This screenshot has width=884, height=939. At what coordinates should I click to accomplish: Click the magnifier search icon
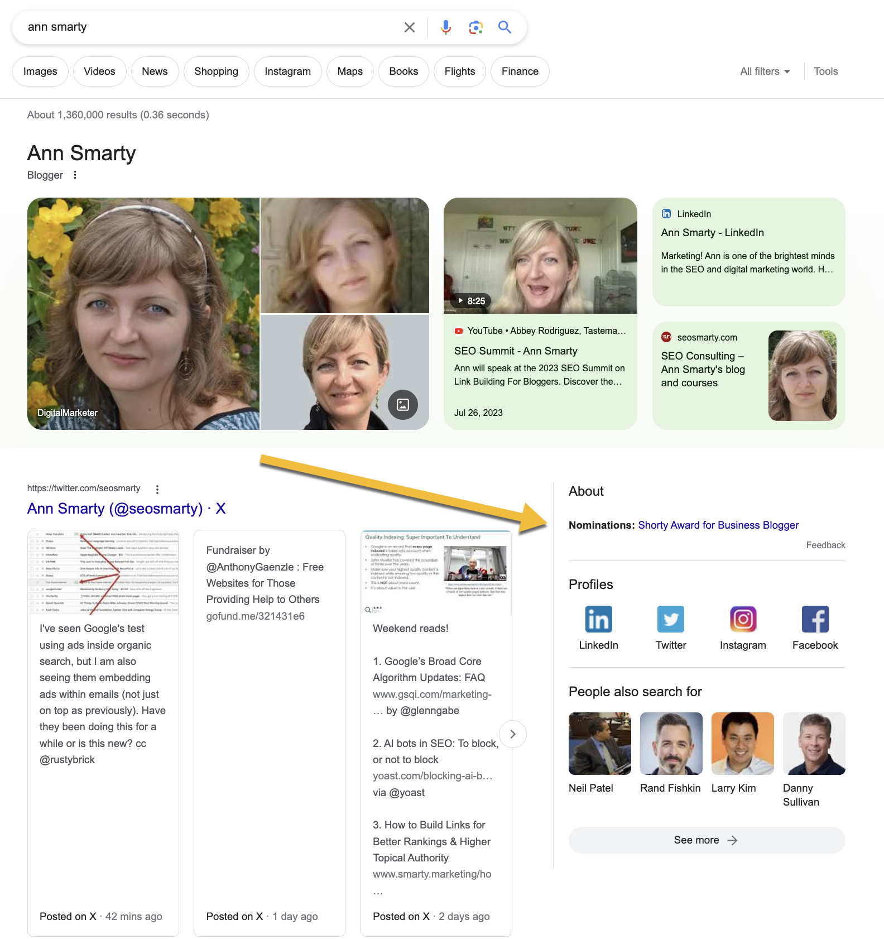tap(505, 27)
